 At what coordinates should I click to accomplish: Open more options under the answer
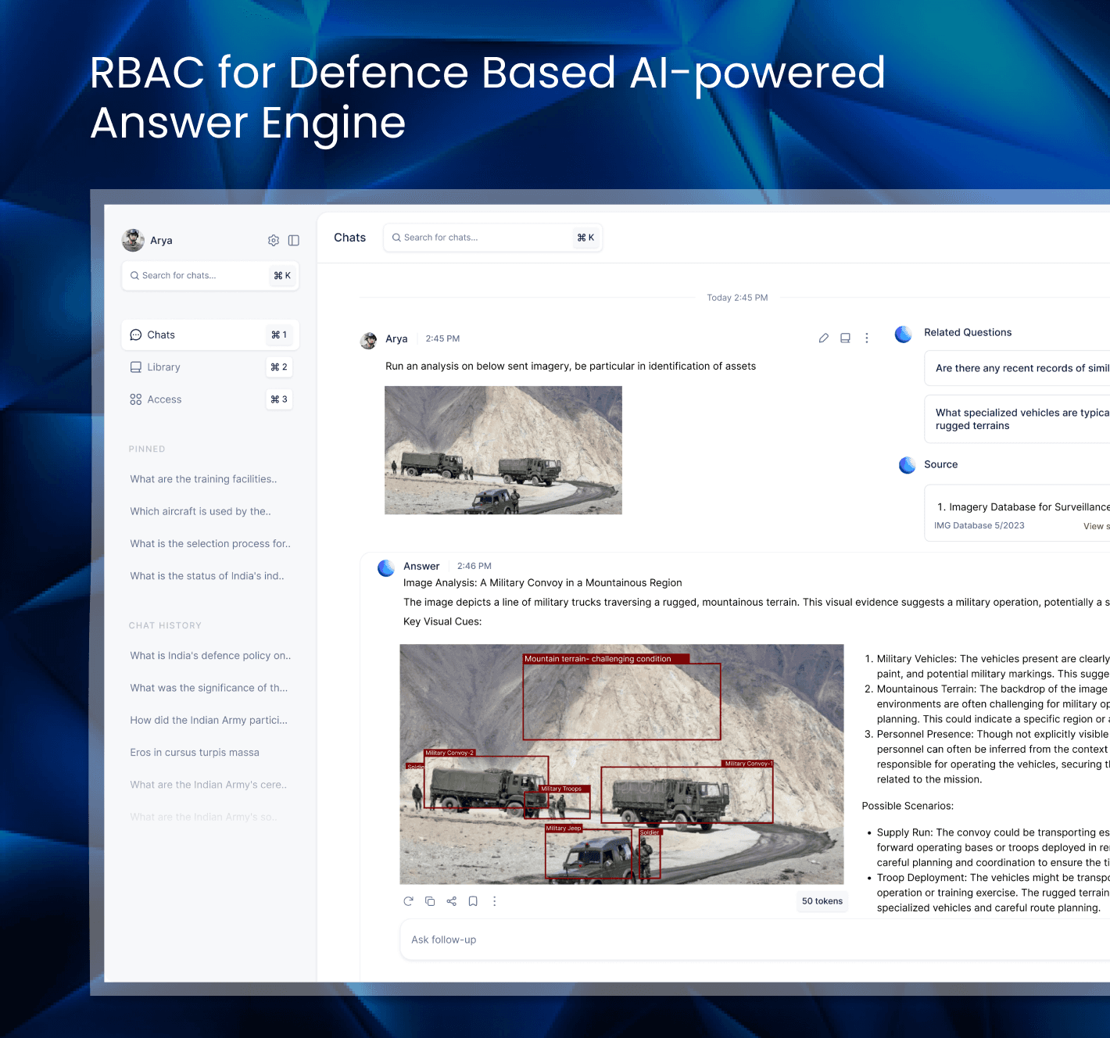[x=495, y=901]
